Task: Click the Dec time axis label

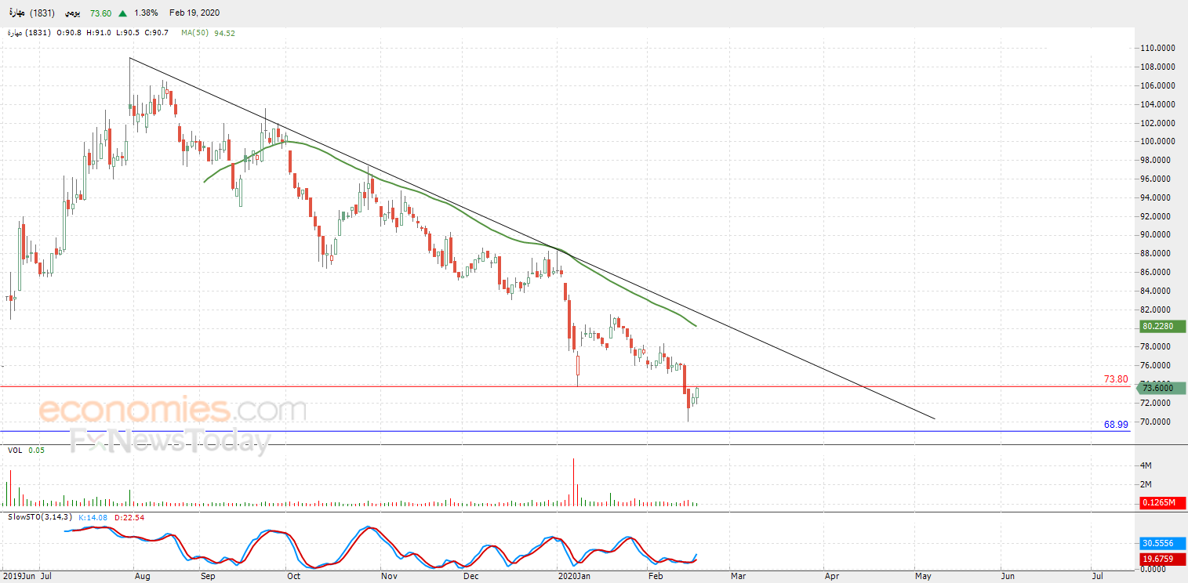Action: (470, 576)
